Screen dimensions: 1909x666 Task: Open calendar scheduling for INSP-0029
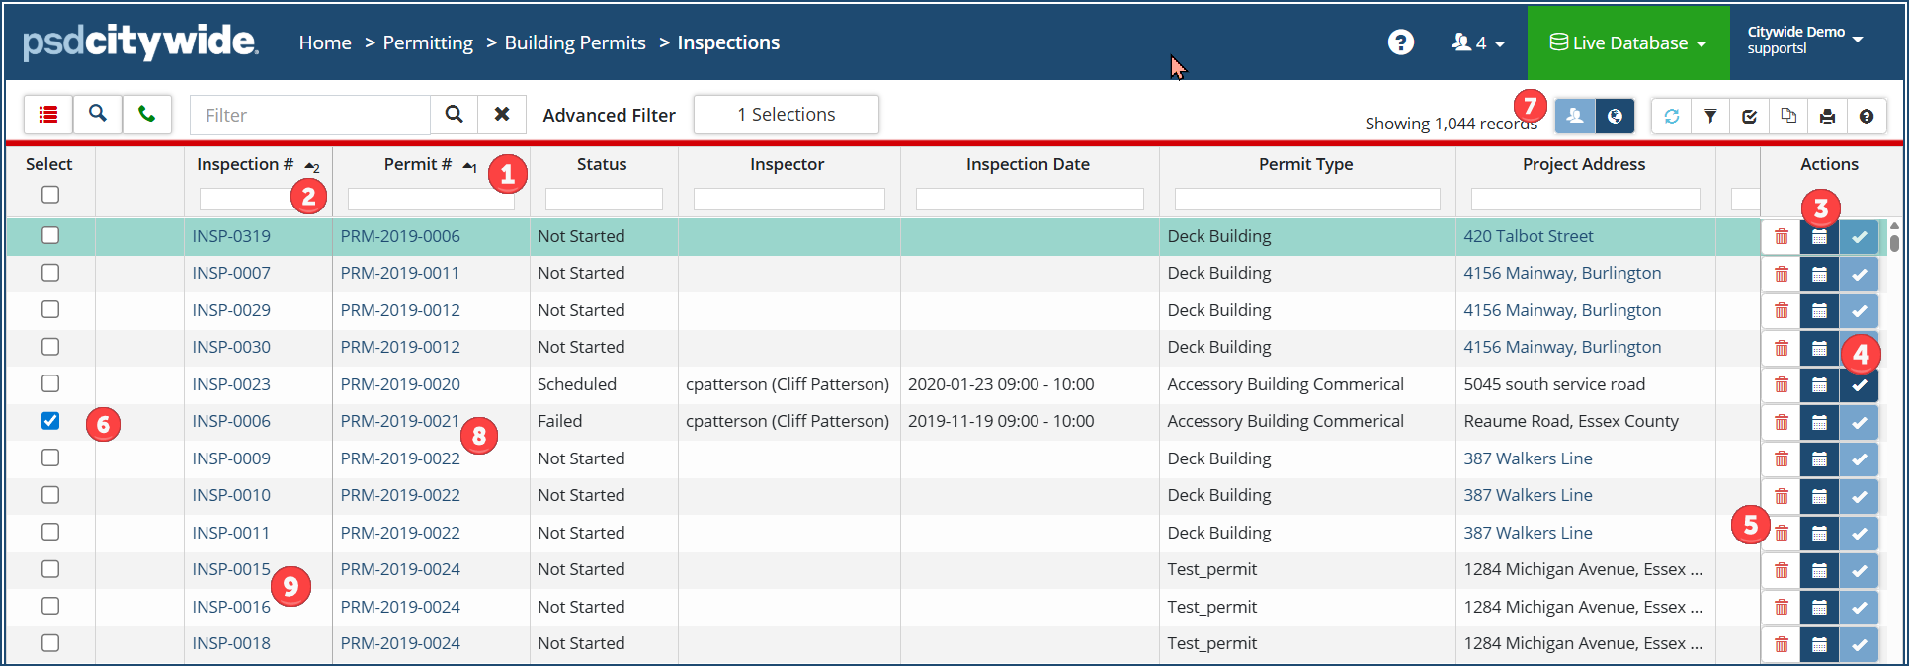[x=1819, y=311]
